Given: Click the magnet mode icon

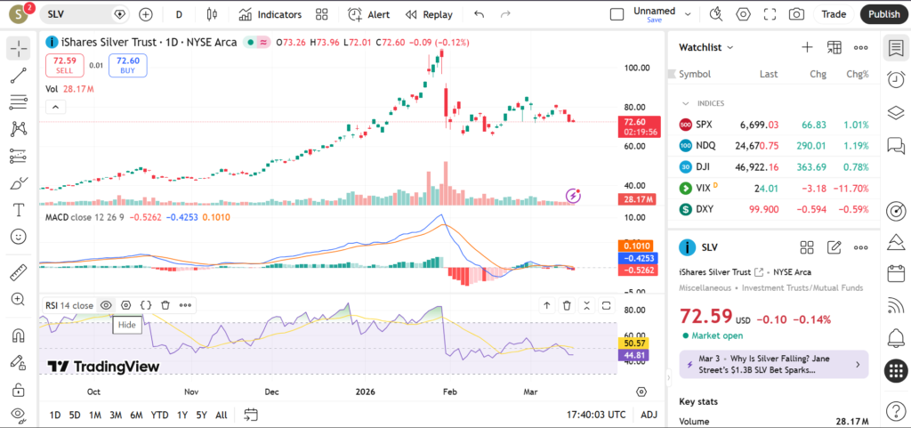Looking at the screenshot, I should click(18, 335).
